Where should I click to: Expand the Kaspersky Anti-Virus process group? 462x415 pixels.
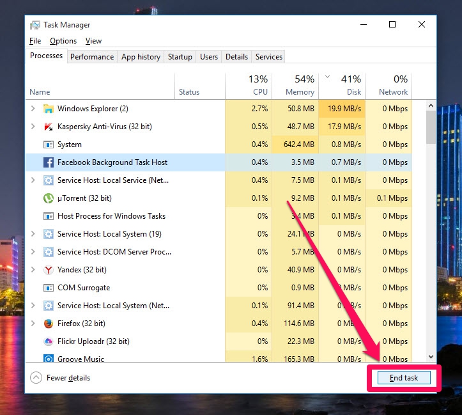click(33, 127)
